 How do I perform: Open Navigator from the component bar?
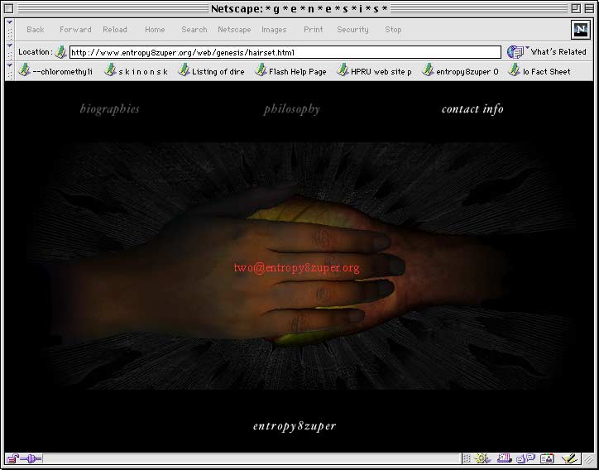(x=483, y=458)
